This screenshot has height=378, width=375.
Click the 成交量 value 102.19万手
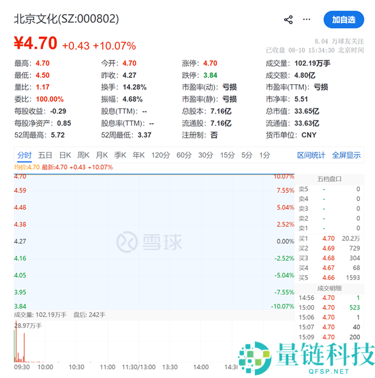312,64
